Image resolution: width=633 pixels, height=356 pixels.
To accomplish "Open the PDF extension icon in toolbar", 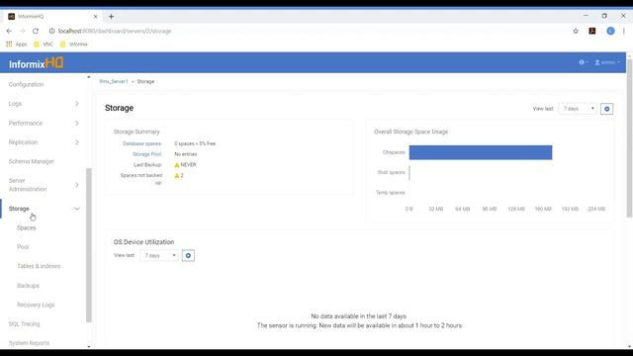I will tap(592, 31).
